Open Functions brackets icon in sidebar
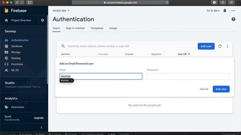The image size is (241, 135). pos(6,64)
